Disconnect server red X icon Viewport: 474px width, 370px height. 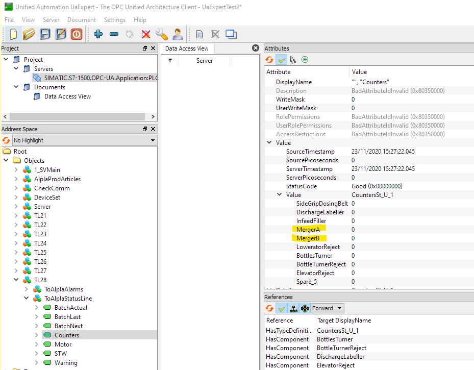[146, 34]
